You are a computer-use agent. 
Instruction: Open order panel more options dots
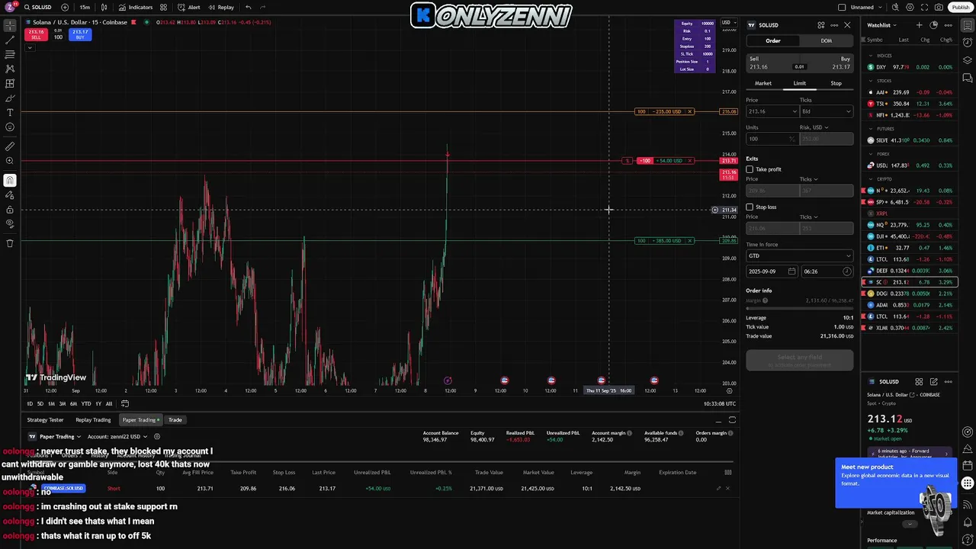[x=834, y=25]
